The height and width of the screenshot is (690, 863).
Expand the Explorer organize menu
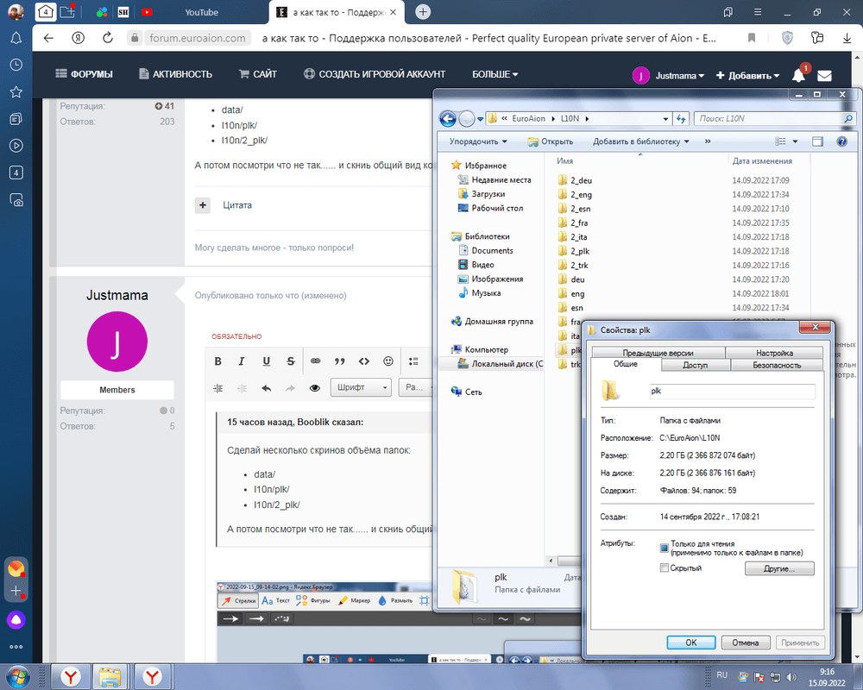tap(478, 141)
